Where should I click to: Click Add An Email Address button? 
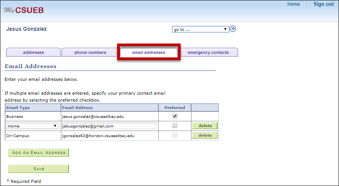click(x=39, y=153)
